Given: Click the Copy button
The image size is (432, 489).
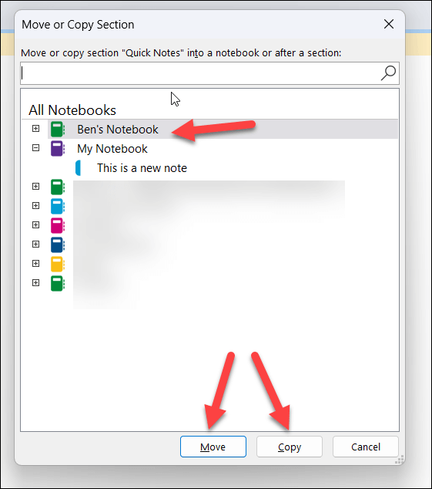Looking at the screenshot, I should 290,447.
